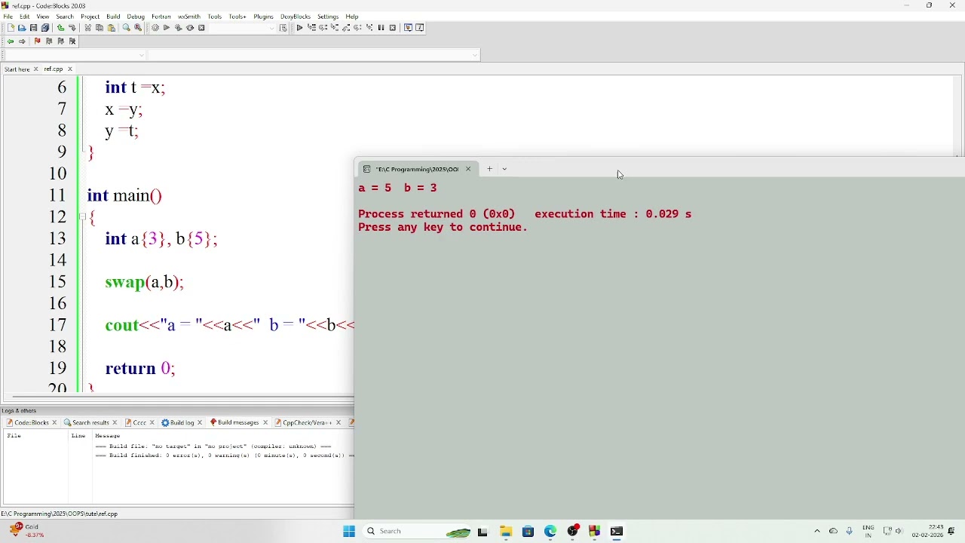Click the Open file toolbar icon
The image size is (965, 543).
22,28
